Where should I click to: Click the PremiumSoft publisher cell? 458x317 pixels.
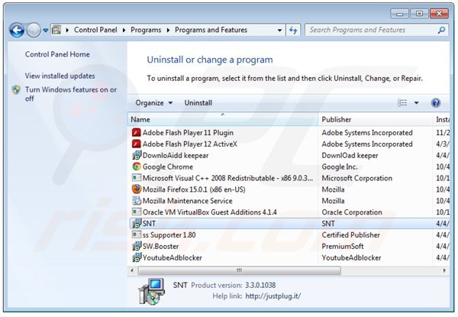pos(343,246)
